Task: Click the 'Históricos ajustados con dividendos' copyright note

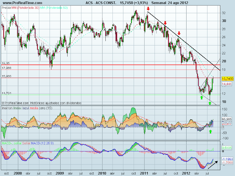Action: (56, 103)
